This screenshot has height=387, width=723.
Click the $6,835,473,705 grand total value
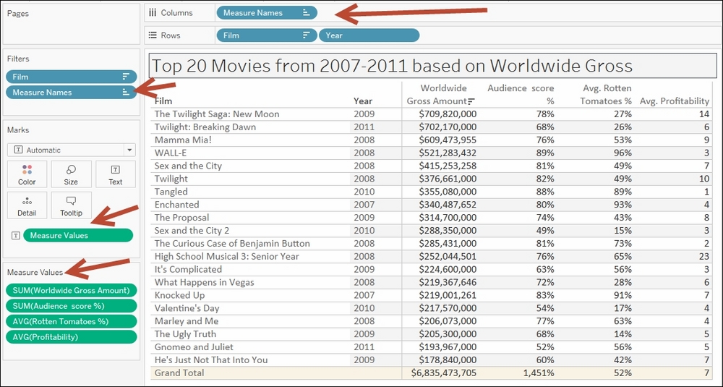(x=444, y=373)
